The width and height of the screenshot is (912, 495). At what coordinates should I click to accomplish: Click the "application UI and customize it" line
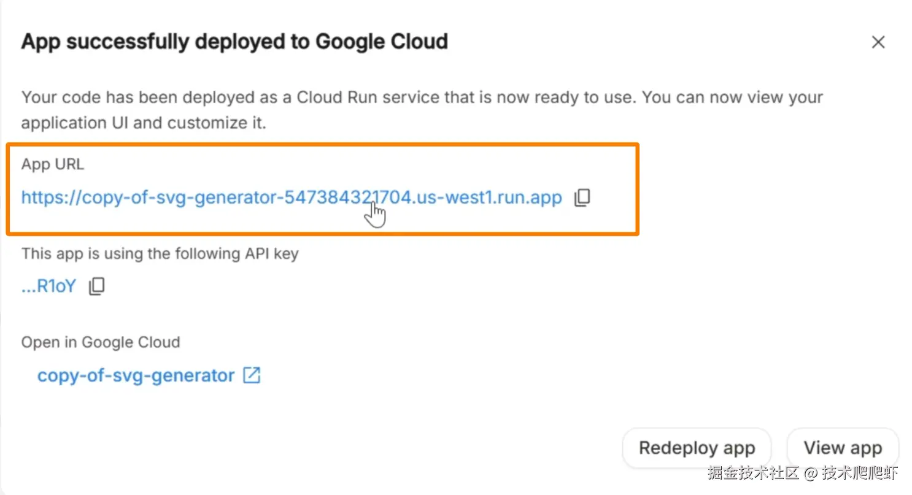[144, 123]
